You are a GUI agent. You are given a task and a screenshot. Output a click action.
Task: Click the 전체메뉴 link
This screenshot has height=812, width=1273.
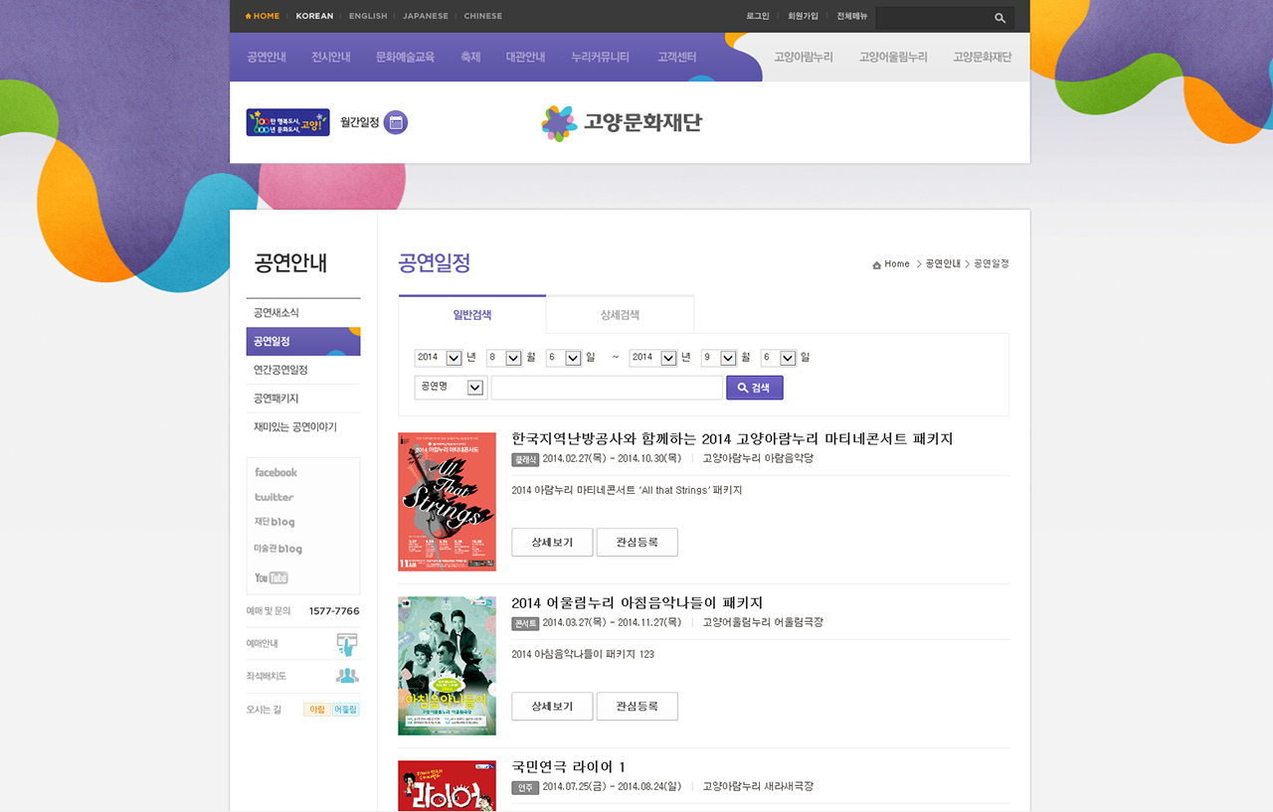(852, 17)
